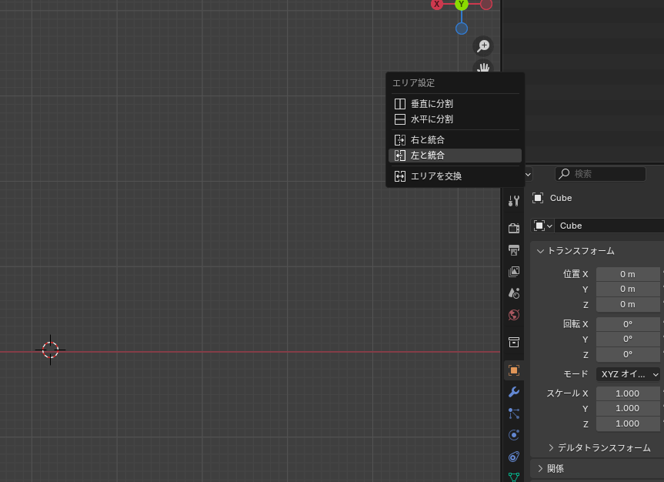Click the green Y axis gizmo
This screenshot has height=482, width=664.
(462, 4)
